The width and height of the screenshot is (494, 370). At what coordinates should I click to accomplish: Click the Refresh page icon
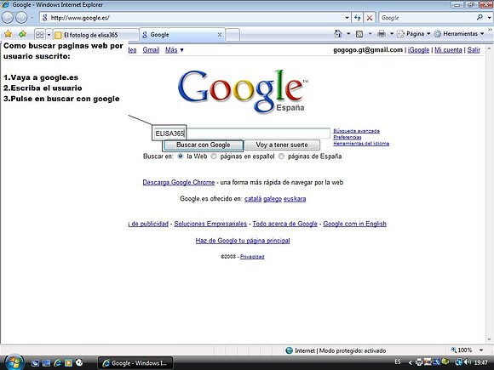(357, 18)
